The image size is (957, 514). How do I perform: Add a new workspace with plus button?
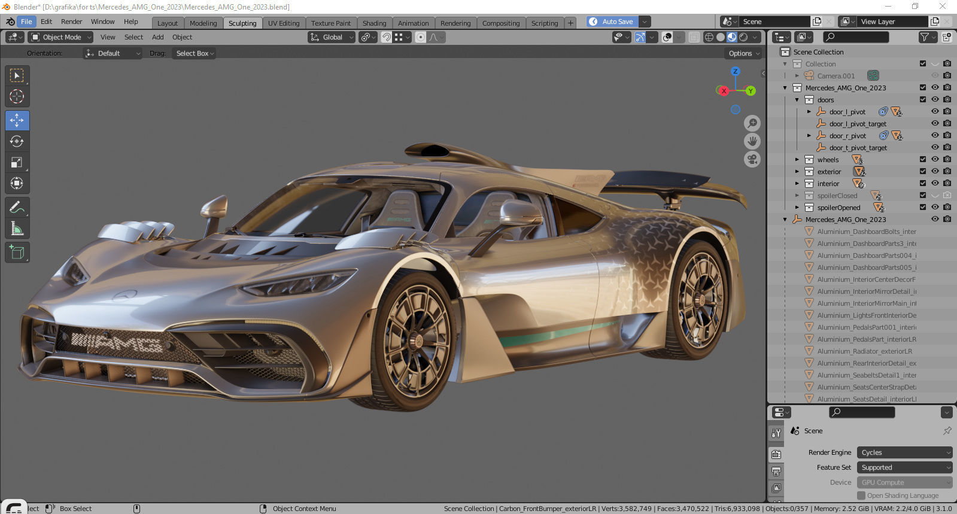(x=570, y=23)
